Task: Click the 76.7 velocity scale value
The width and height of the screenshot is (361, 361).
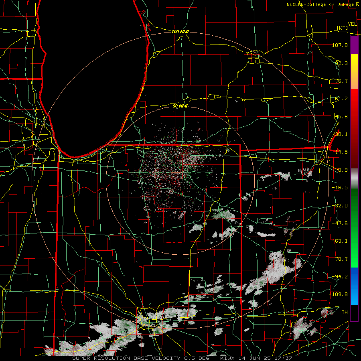Action: pyautogui.click(x=341, y=81)
